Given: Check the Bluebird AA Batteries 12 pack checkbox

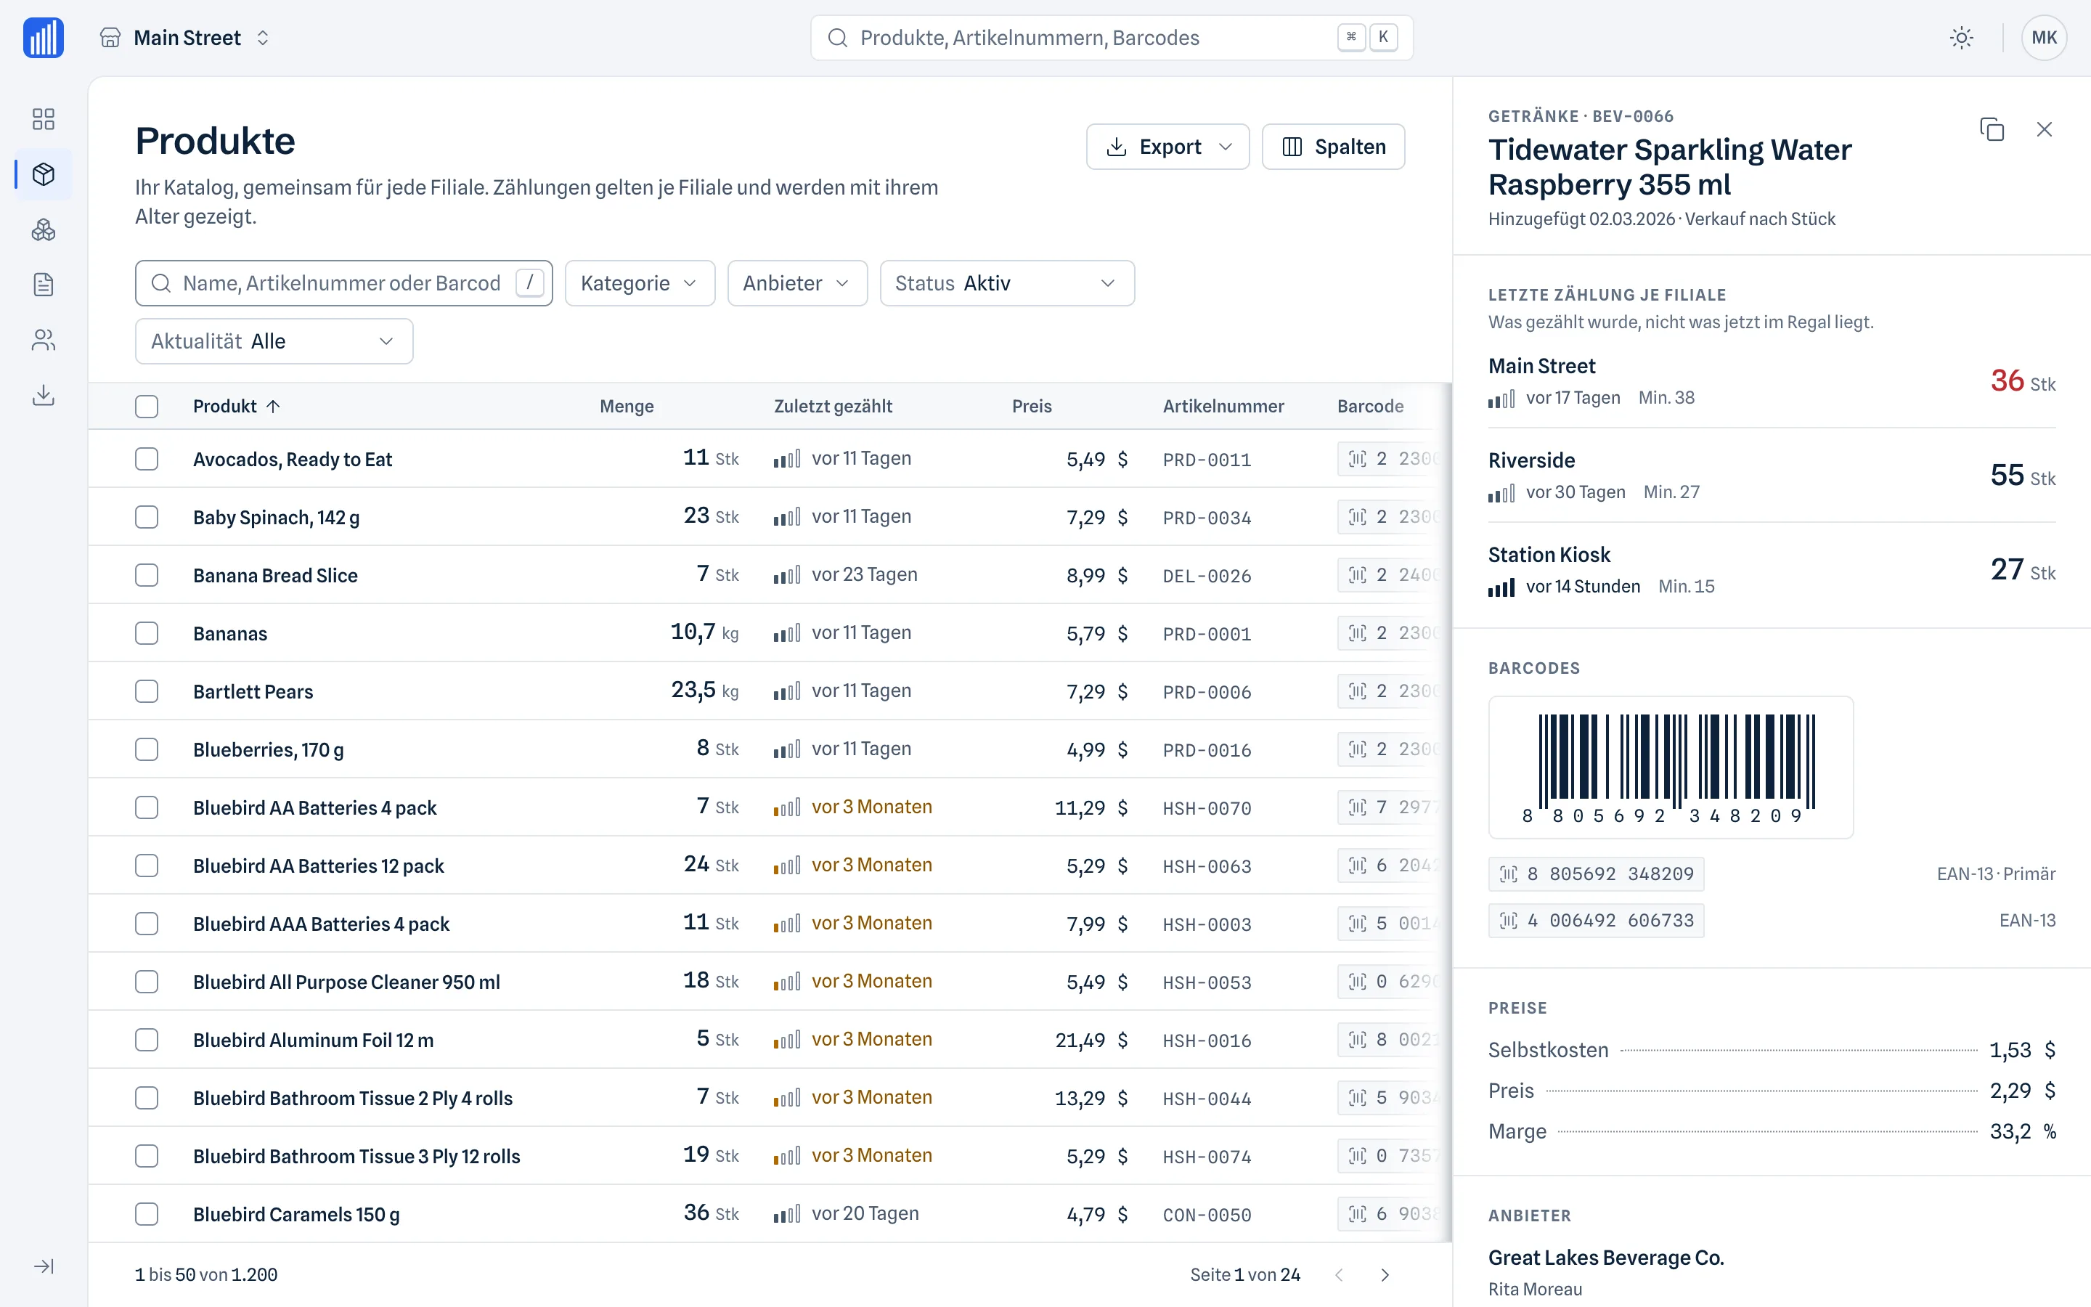Looking at the screenshot, I should coord(147,866).
